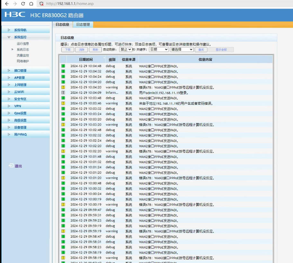Screen dimensions: 293x263
Task: Click the 下载 button
Action: point(67,50)
